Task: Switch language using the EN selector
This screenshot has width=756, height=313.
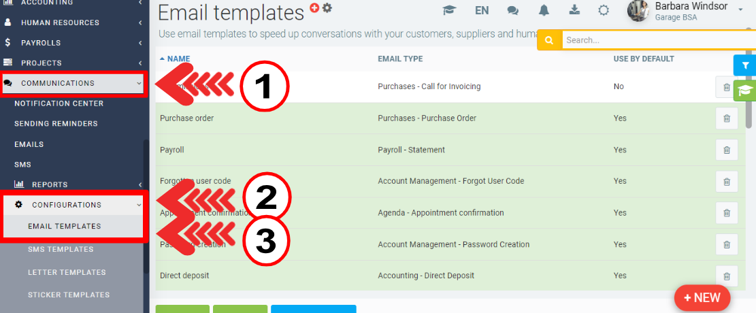Action: coord(482,10)
